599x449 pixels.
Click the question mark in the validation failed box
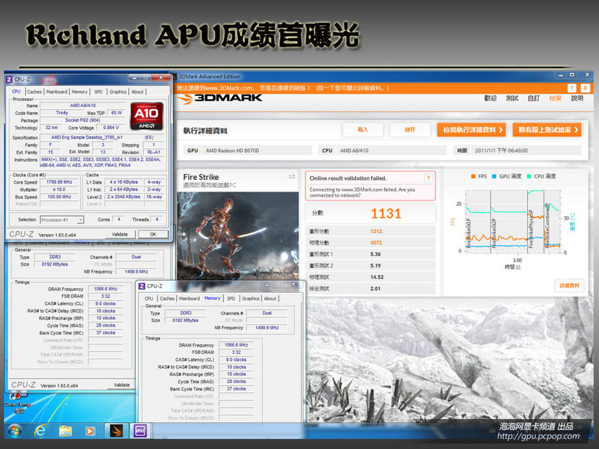click(429, 178)
